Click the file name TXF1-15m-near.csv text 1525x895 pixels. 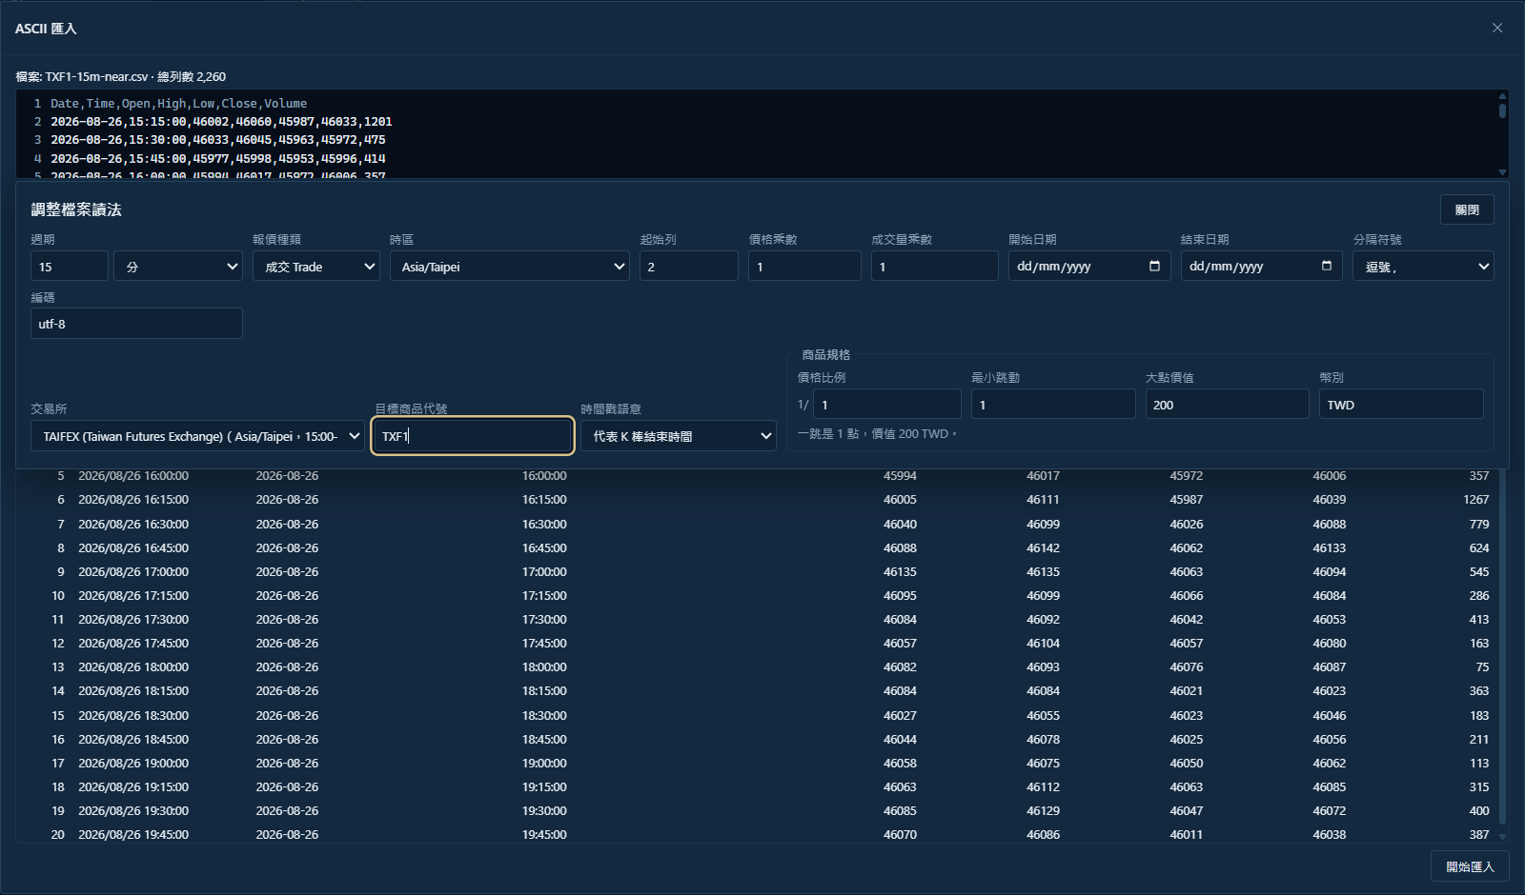(96, 76)
